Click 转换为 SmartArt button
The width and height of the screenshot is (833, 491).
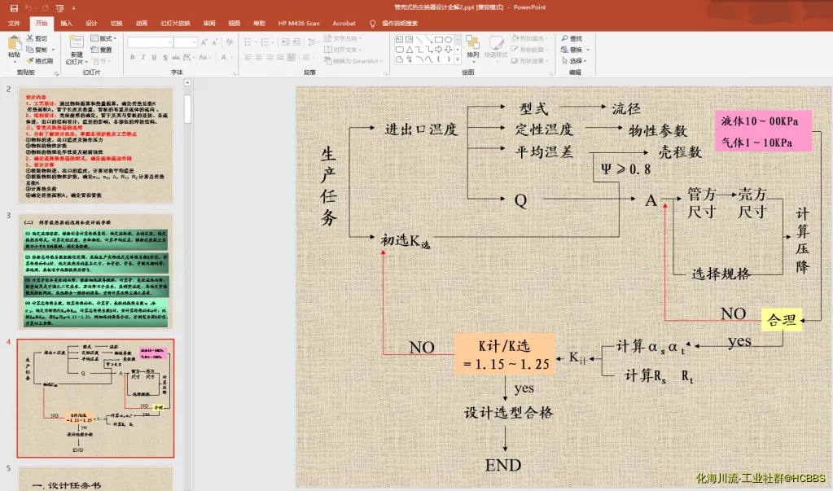(353, 61)
